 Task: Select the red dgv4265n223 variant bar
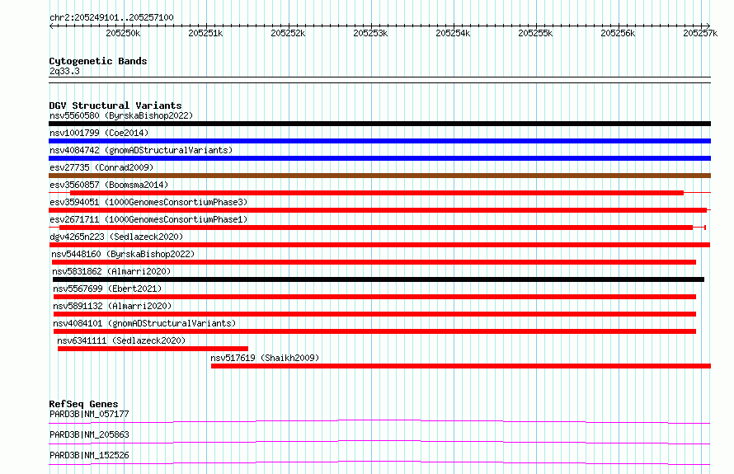point(379,245)
